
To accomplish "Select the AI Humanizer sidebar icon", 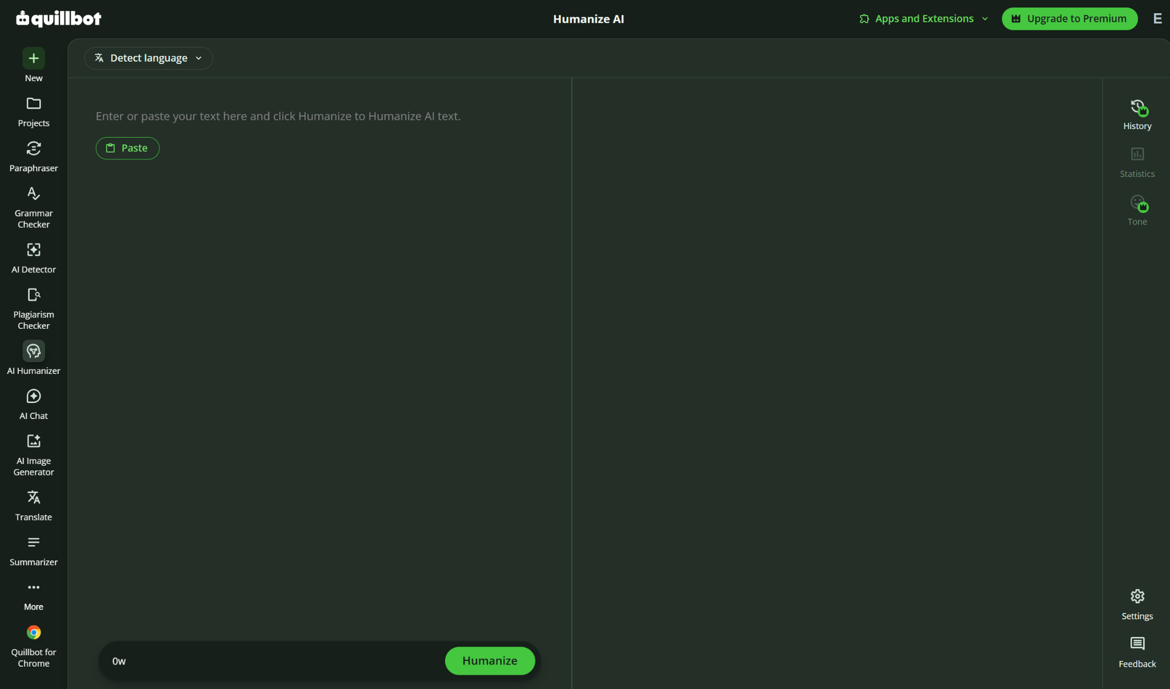I will point(33,351).
